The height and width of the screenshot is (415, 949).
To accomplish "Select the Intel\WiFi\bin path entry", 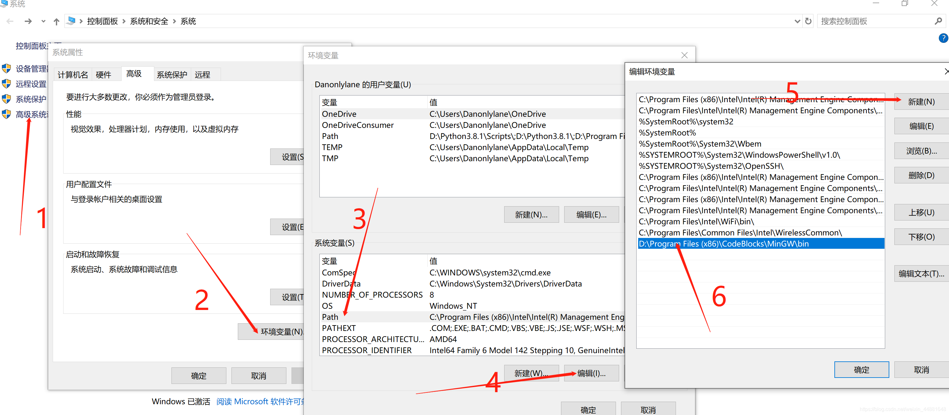I will (761, 221).
